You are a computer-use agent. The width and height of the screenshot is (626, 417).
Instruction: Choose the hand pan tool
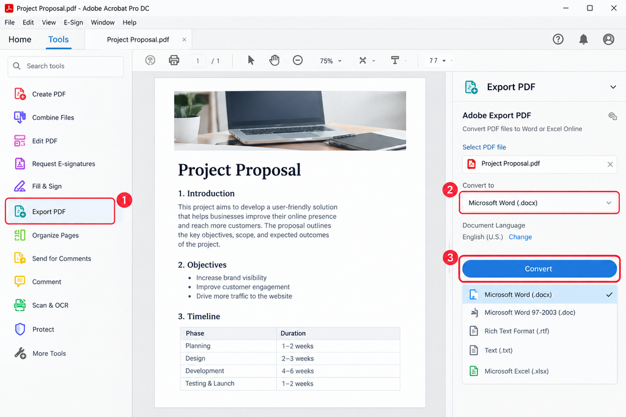click(274, 60)
